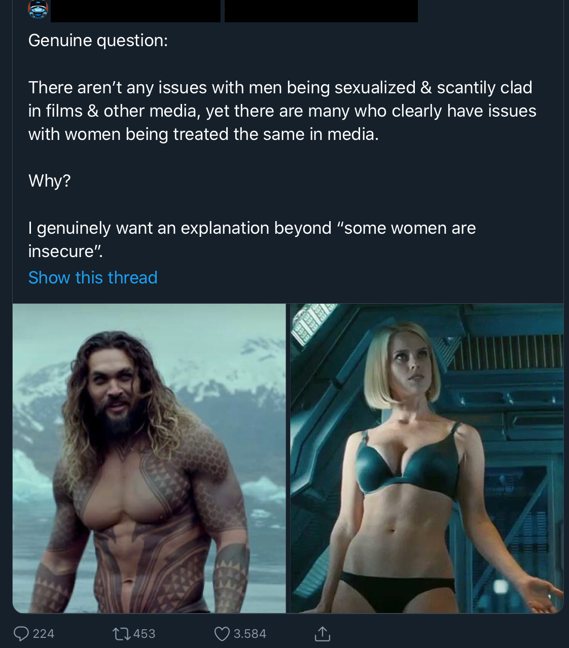
Task: Click the 'insecure".' text line
Action: [65, 251]
